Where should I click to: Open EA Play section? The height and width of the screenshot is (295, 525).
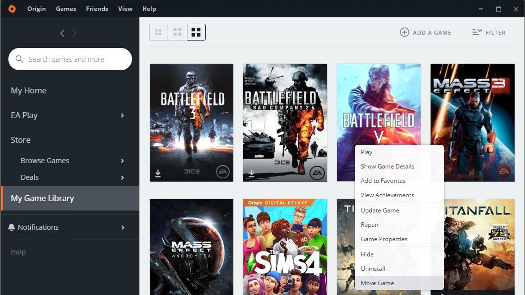(x=24, y=115)
